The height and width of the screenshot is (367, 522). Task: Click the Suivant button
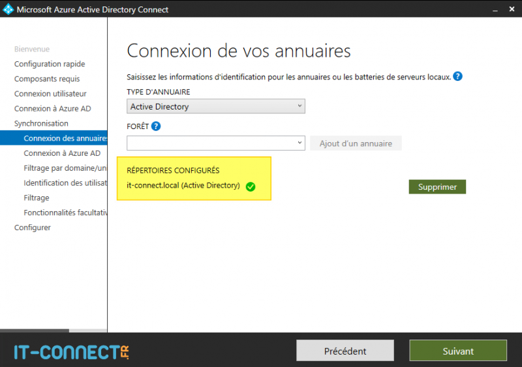tap(458, 351)
